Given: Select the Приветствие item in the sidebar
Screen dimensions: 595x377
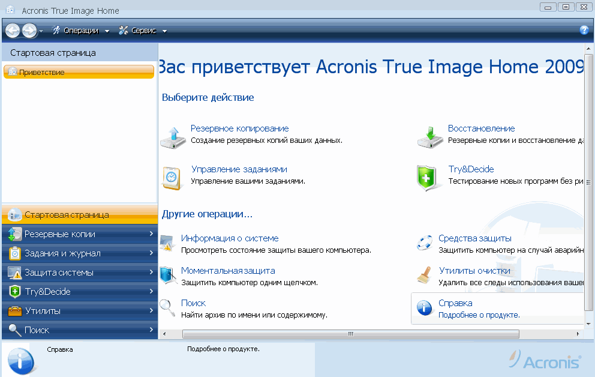Looking at the screenshot, I should (x=79, y=72).
